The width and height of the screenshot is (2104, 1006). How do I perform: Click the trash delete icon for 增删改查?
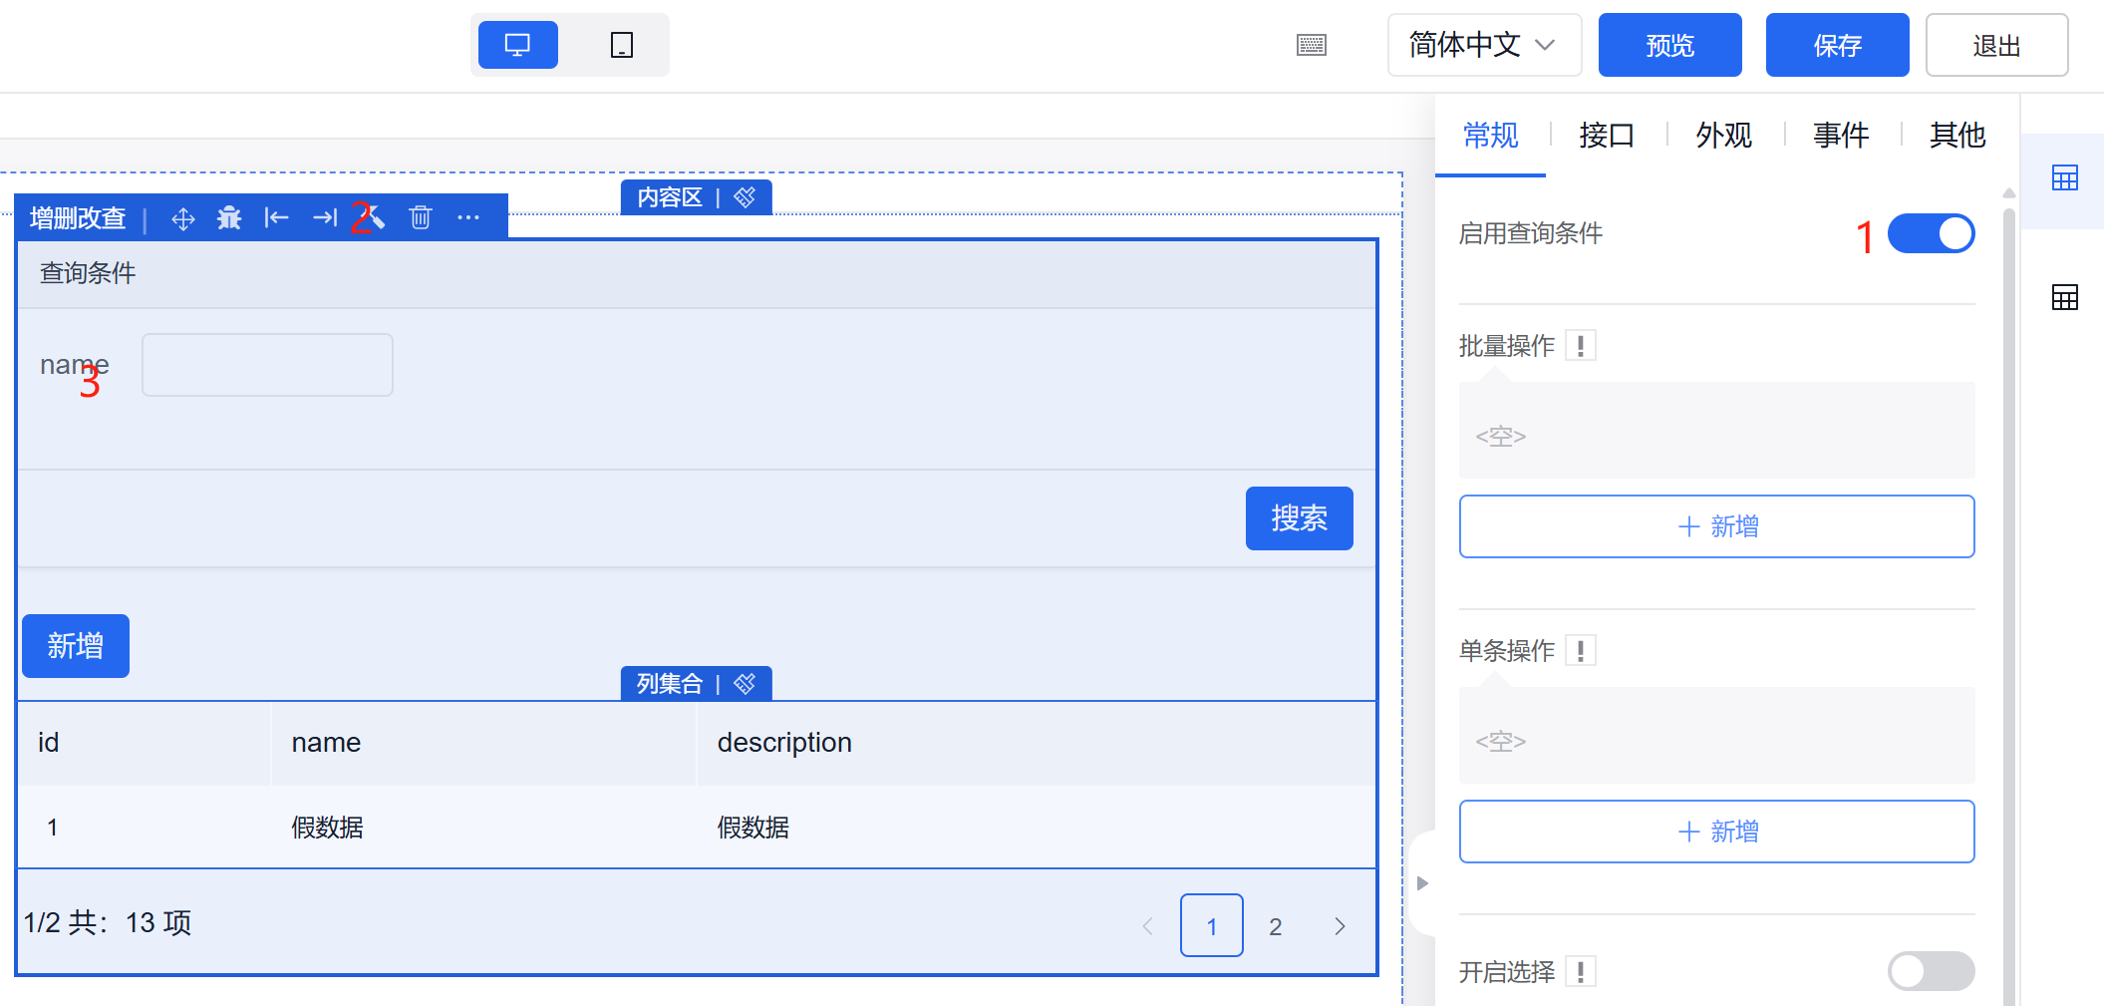click(x=421, y=218)
